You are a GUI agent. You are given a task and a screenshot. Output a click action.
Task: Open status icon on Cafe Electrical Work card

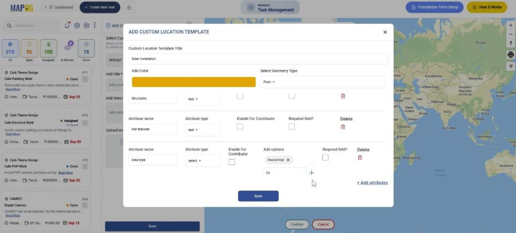85,123
